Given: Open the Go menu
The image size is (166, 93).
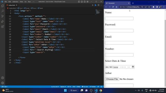Looking at the screenshot, I should tap(25, 2).
